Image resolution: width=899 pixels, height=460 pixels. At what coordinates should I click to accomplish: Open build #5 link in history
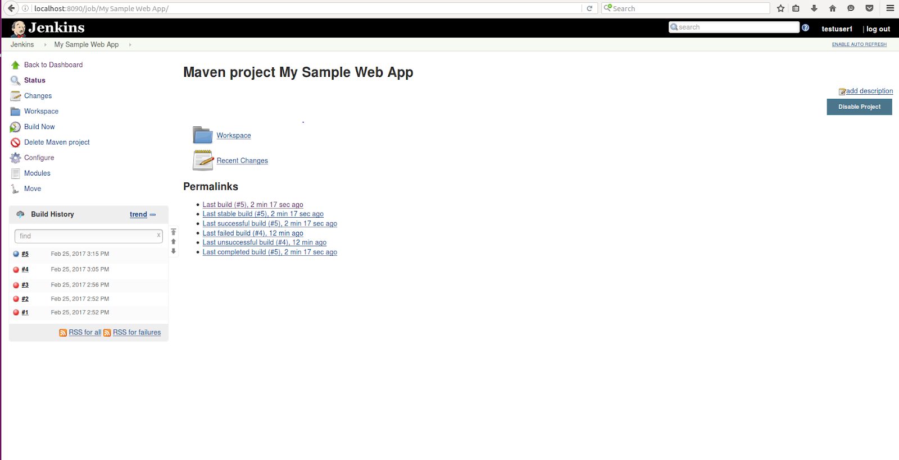pyautogui.click(x=25, y=254)
